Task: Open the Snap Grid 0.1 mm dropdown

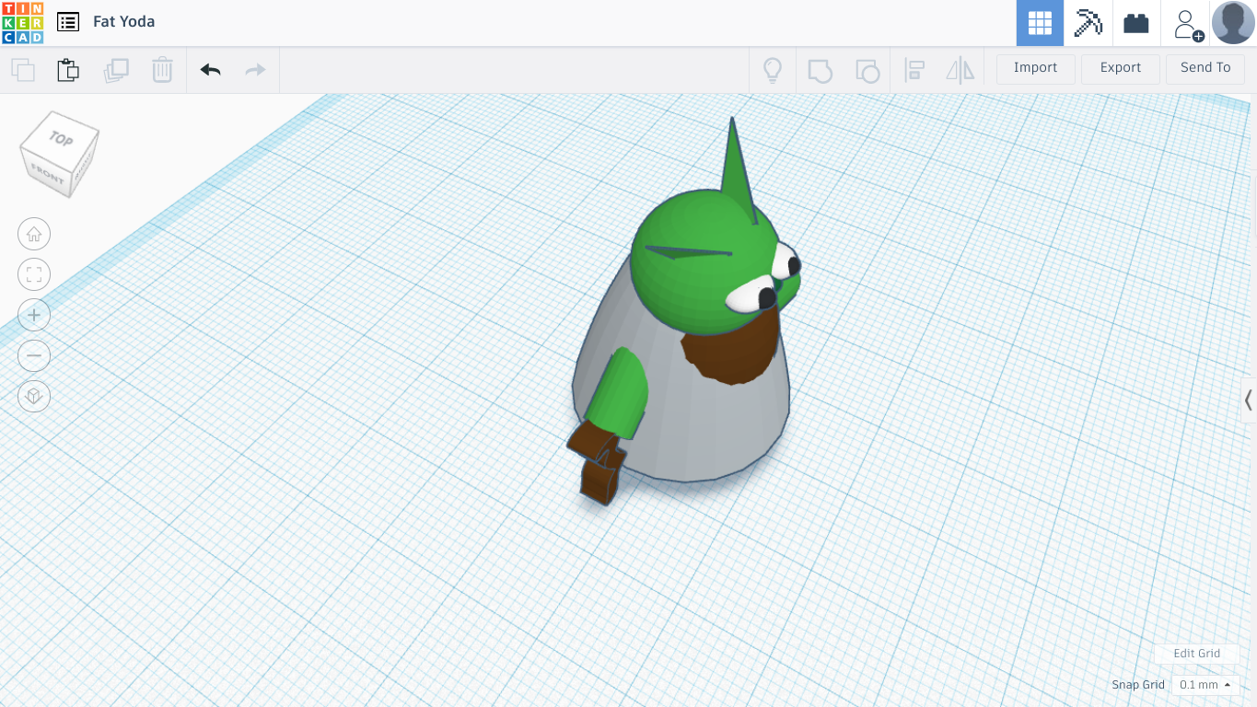Action: [x=1205, y=685]
